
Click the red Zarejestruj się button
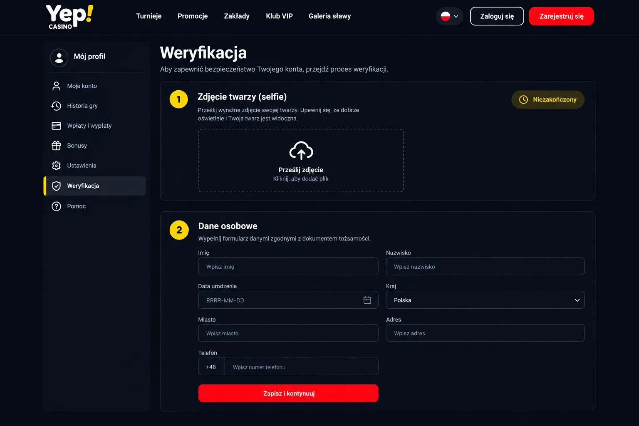pyautogui.click(x=562, y=16)
